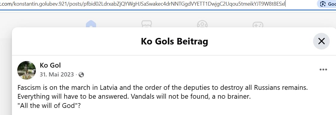Go to Facebook Home icon
The width and height of the screenshot is (336, 115).
pos(91,24)
